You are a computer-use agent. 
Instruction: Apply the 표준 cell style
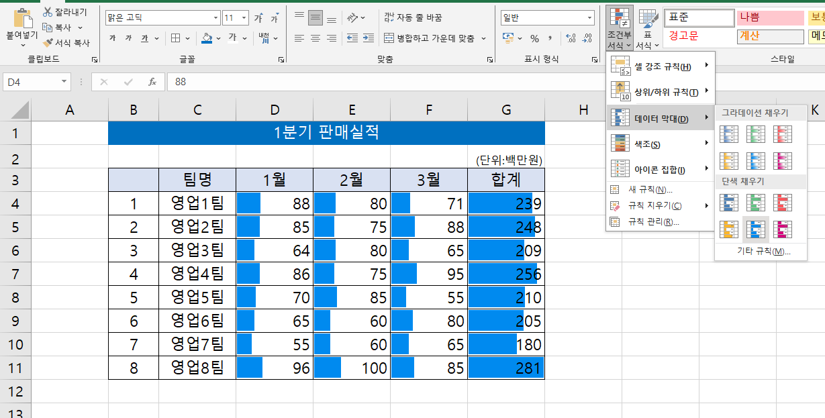point(698,17)
